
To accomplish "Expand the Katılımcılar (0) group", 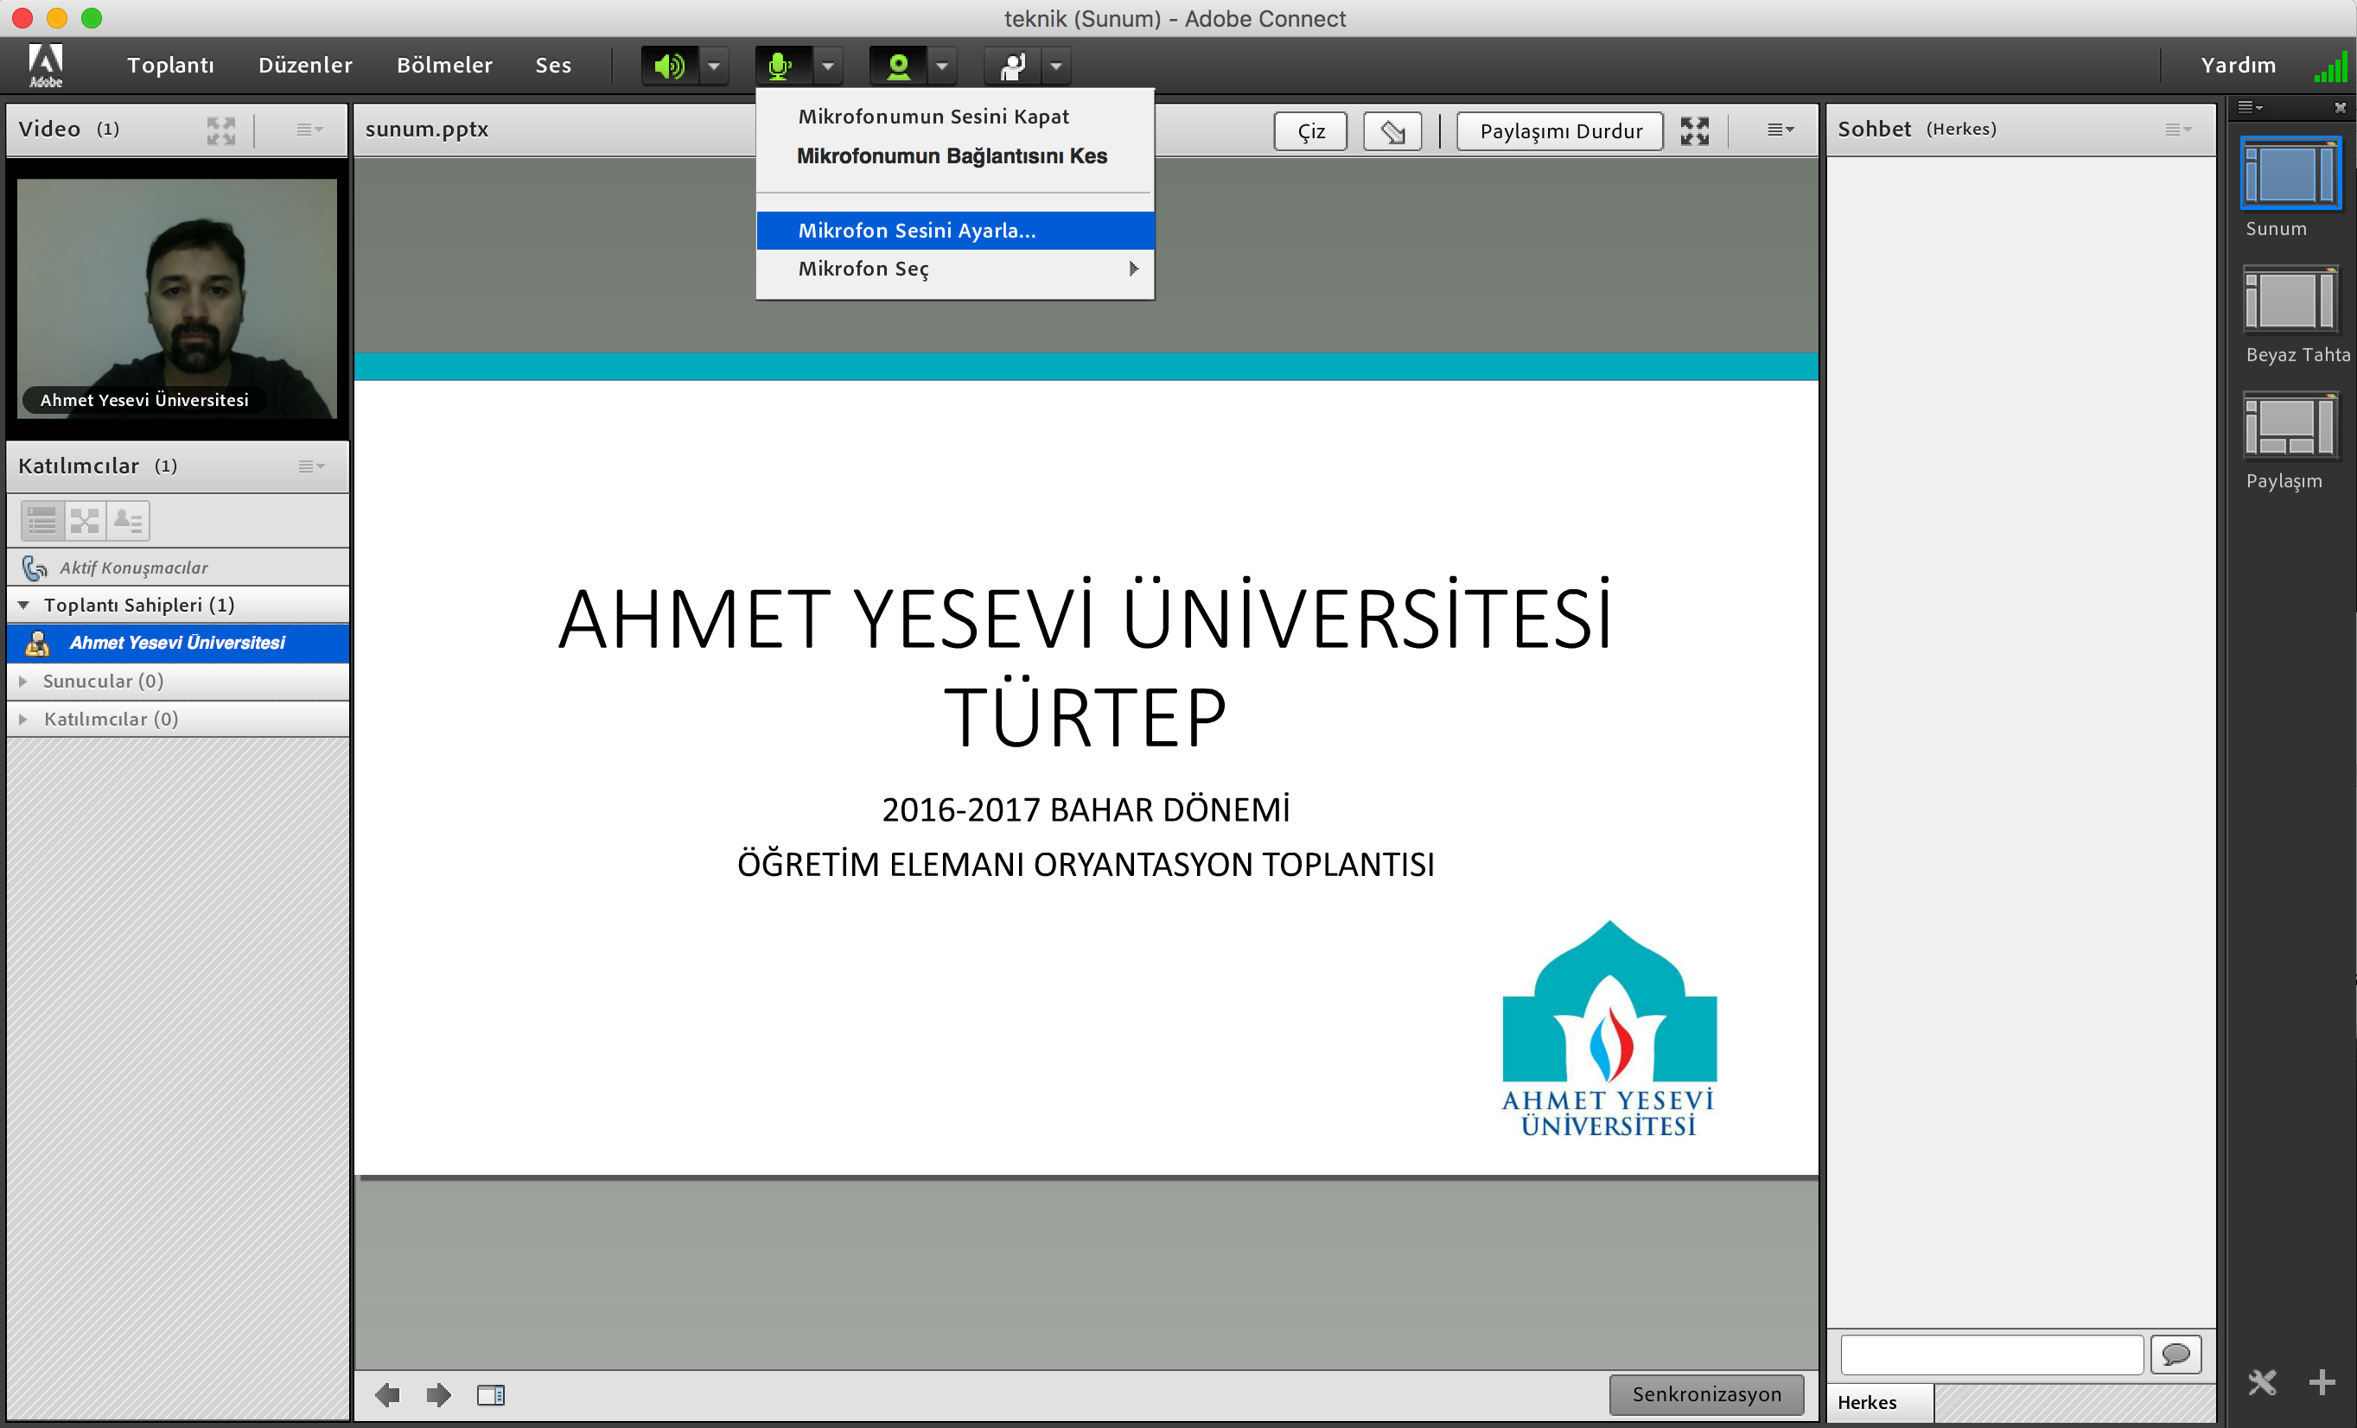I will tap(24, 720).
